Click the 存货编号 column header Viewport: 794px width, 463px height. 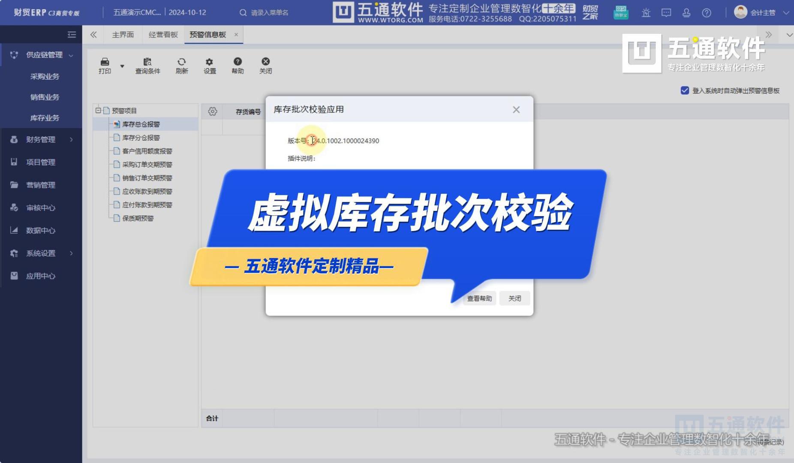248,112
